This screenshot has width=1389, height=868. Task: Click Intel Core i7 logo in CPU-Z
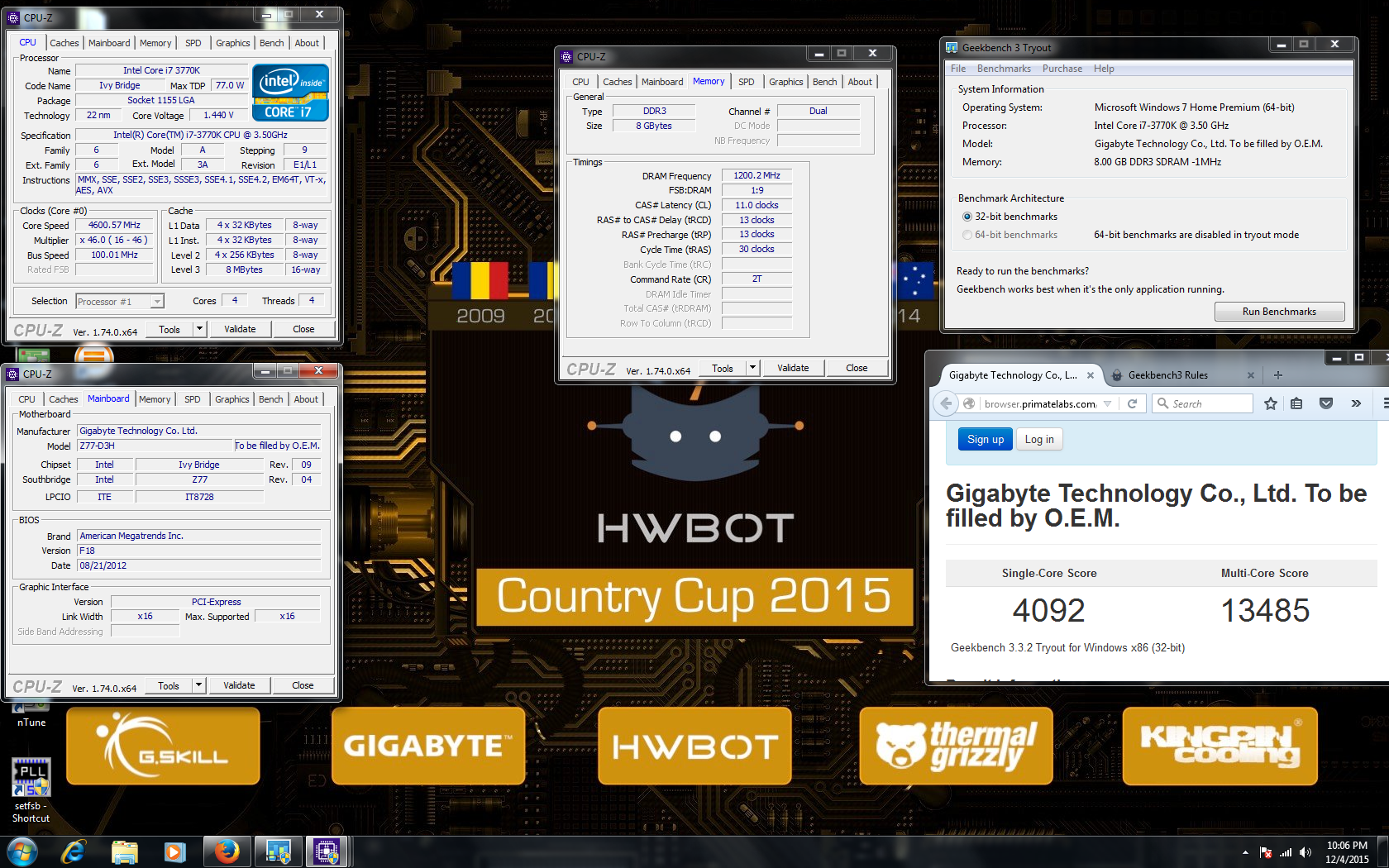290,93
